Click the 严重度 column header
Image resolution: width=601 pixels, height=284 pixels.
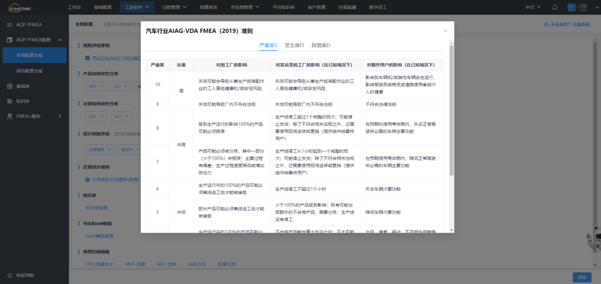pos(157,65)
